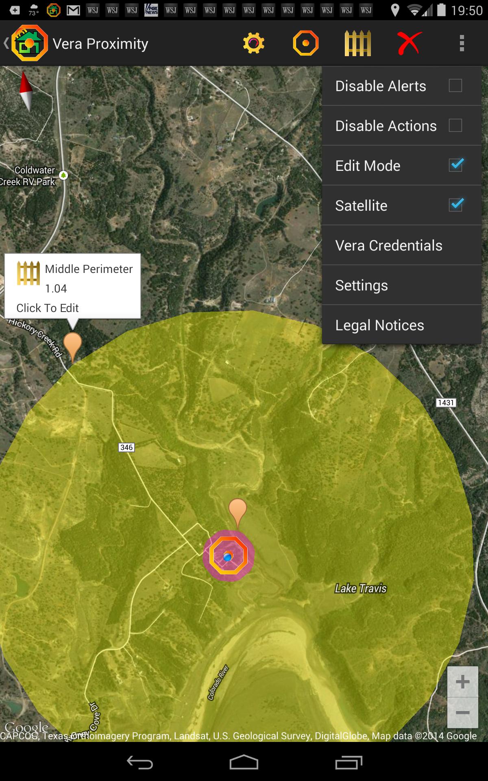The width and height of the screenshot is (488, 781).
Task: Tap the Coldwater Creek RV Park marker
Action: pyautogui.click(x=63, y=175)
